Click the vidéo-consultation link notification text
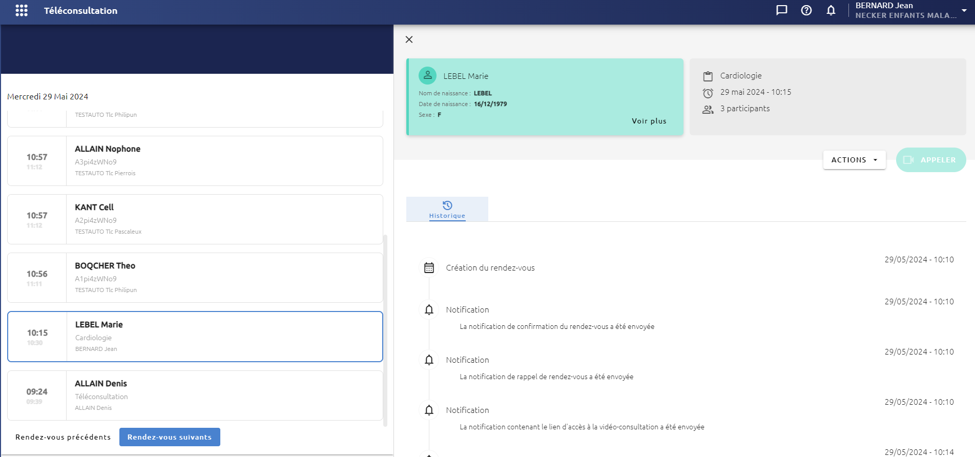The width and height of the screenshot is (975, 457). pyautogui.click(x=582, y=427)
